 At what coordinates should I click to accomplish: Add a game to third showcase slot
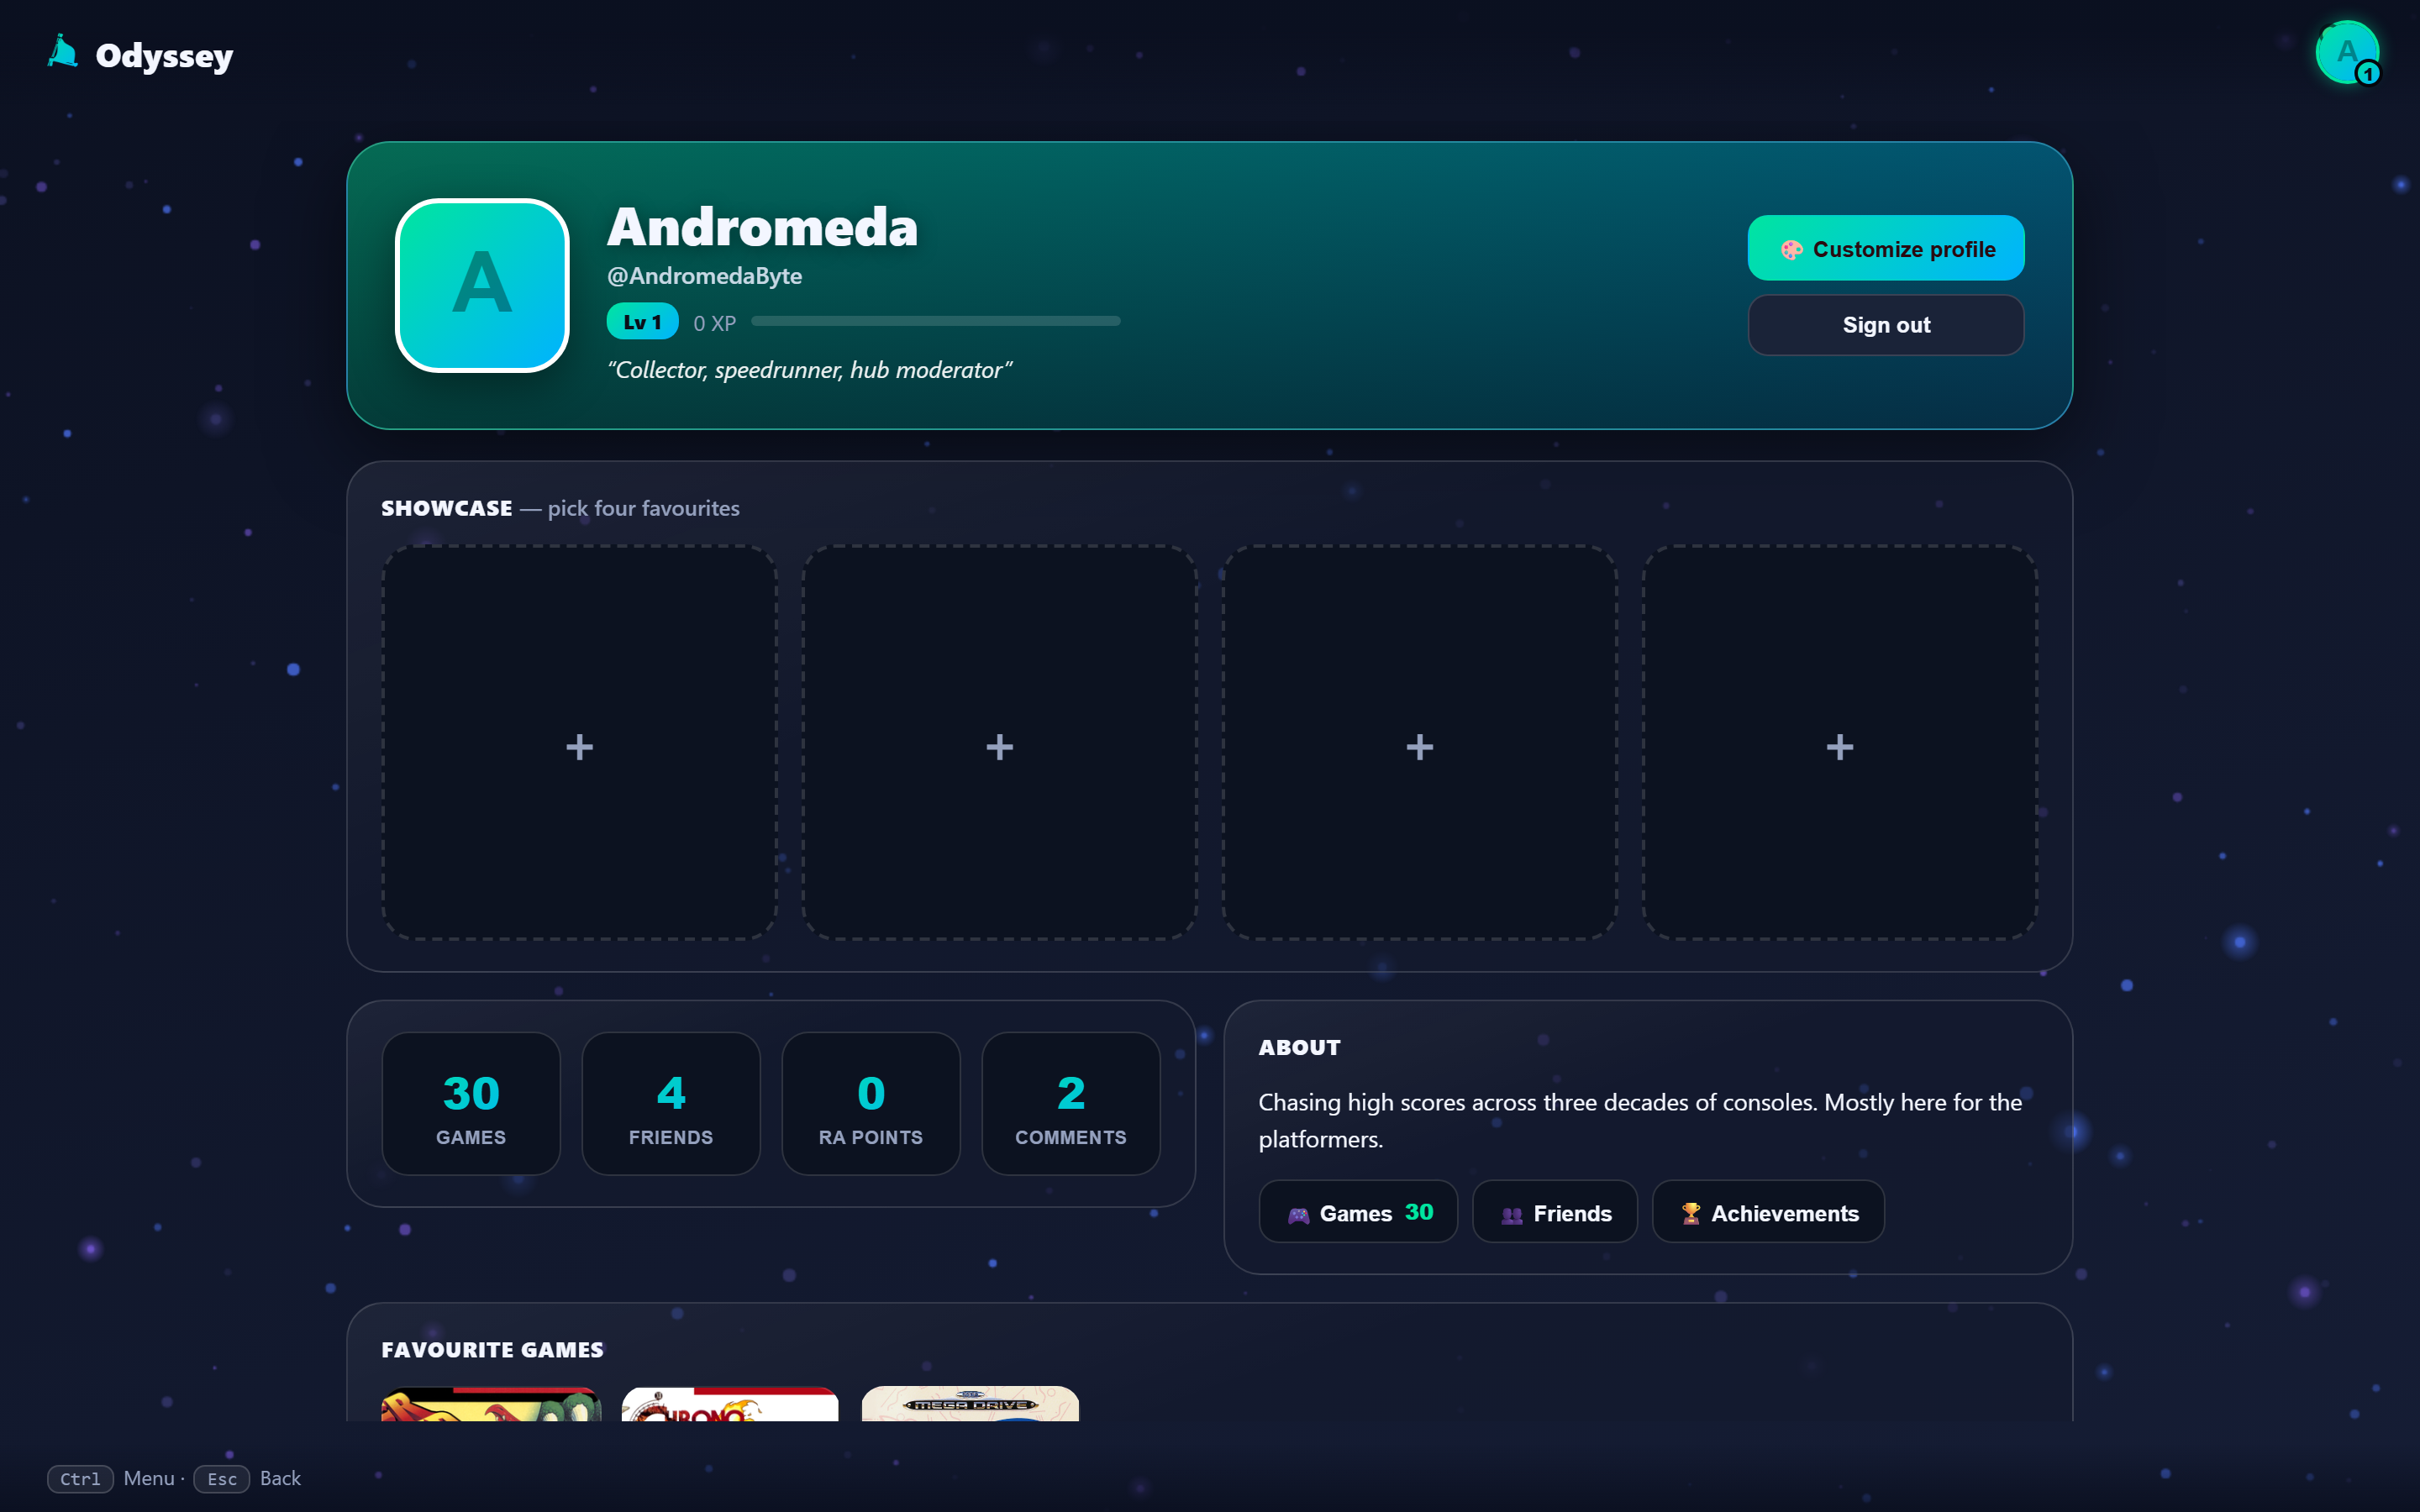pos(1419,742)
